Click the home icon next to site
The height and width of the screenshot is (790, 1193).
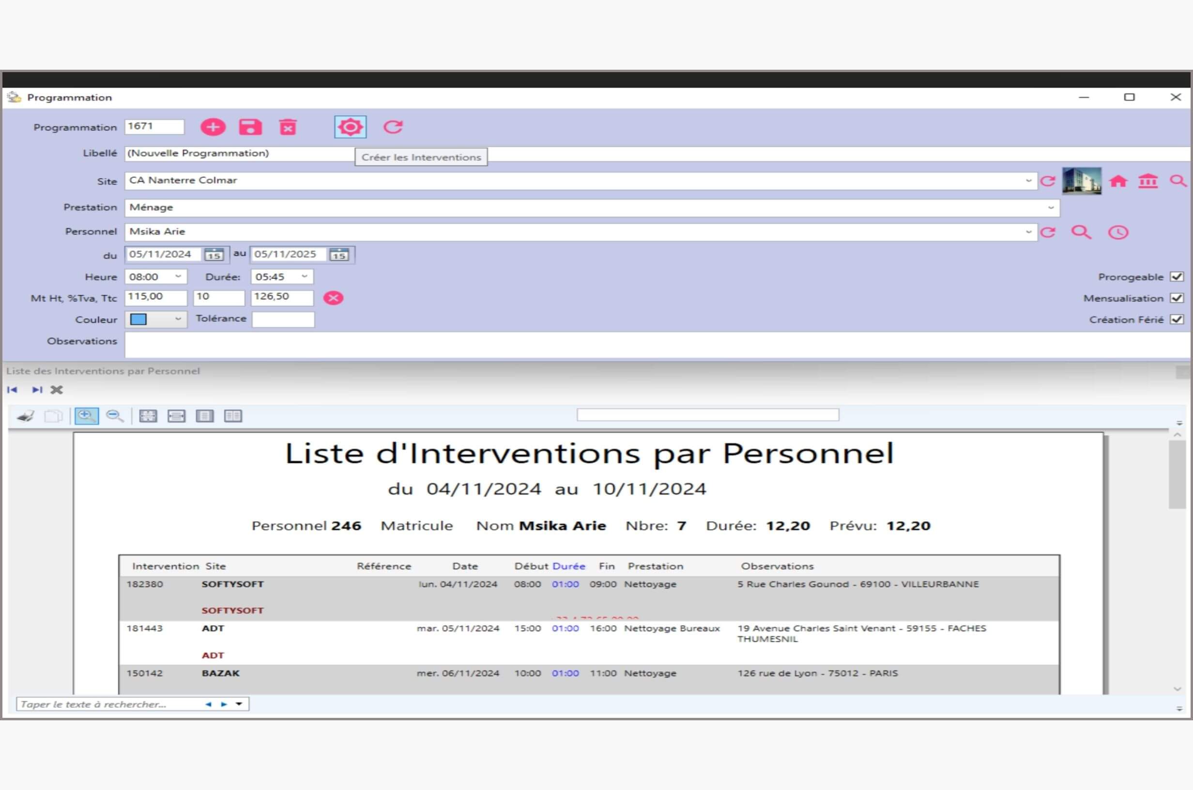click(x=1118, y=181)
